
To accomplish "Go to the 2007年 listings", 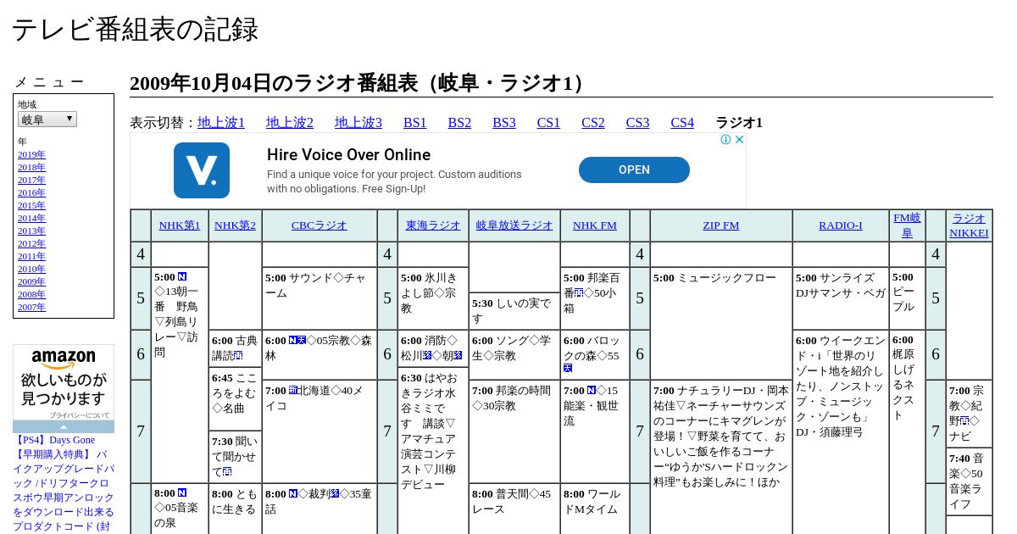I will click(x=31, y=307).
